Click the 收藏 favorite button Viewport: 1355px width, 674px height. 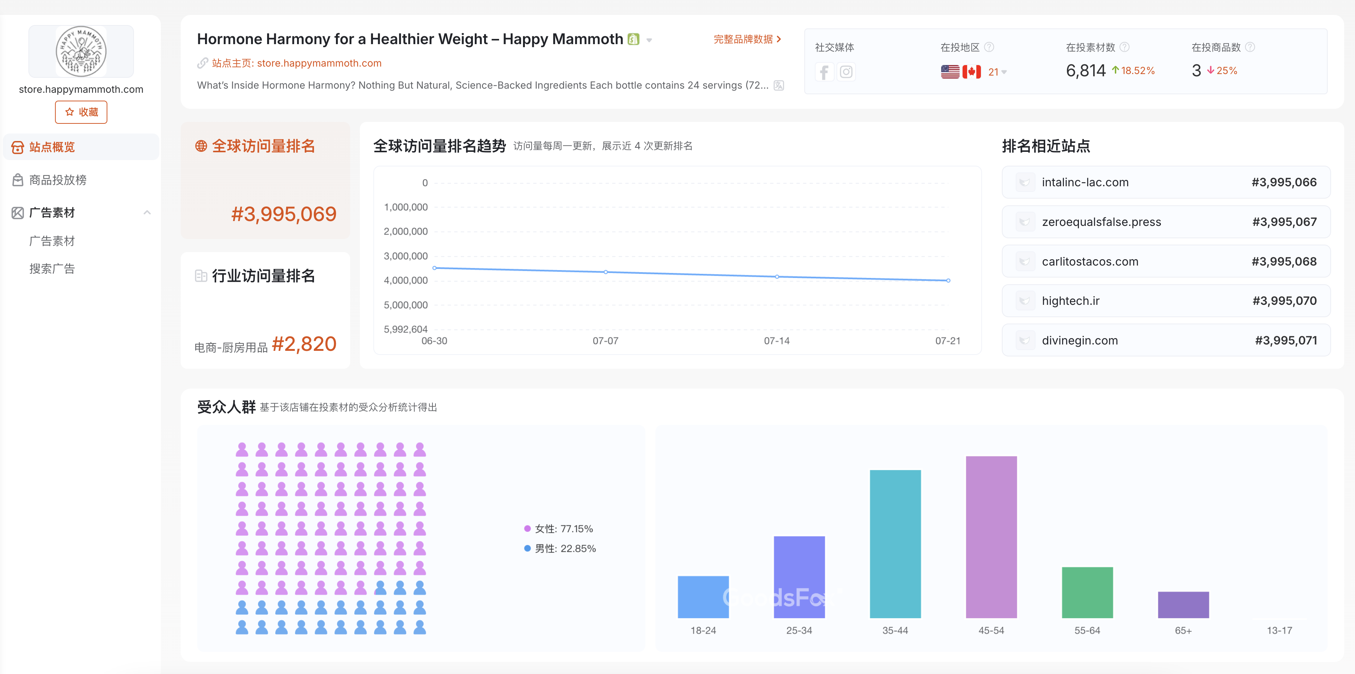pyautogui.click(x=80, y=112)
